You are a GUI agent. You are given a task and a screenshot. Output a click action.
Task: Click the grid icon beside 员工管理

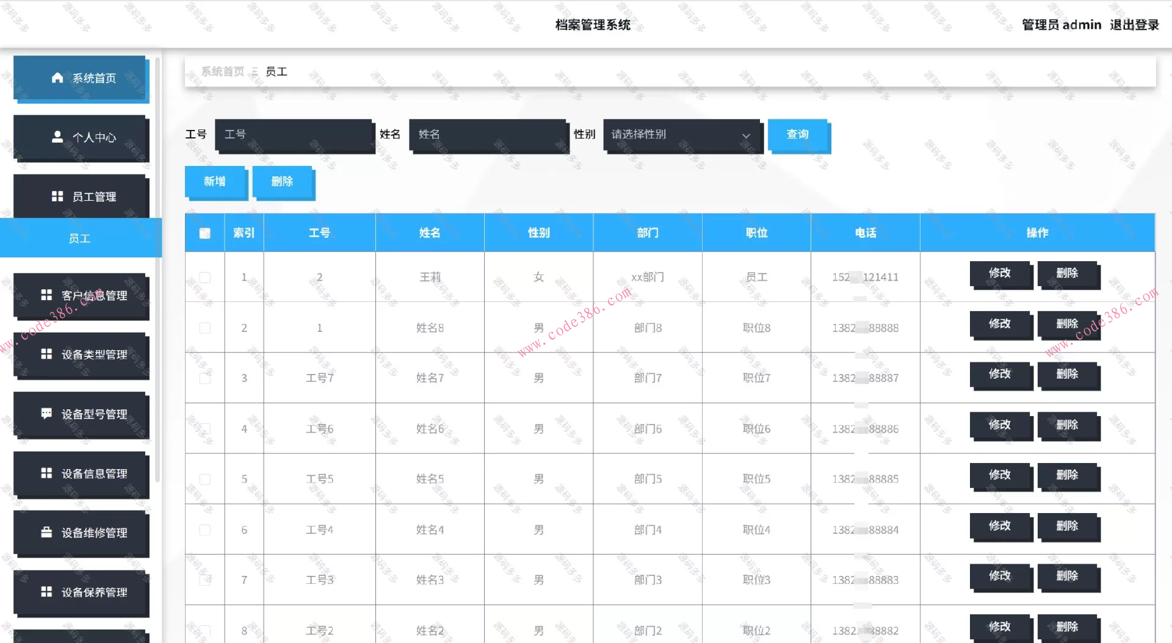[57, 196]
